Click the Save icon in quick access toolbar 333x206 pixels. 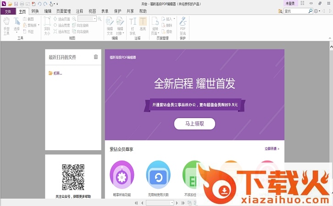(16, 4)
